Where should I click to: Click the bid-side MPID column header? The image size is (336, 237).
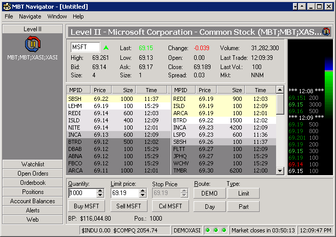point(78,90)
